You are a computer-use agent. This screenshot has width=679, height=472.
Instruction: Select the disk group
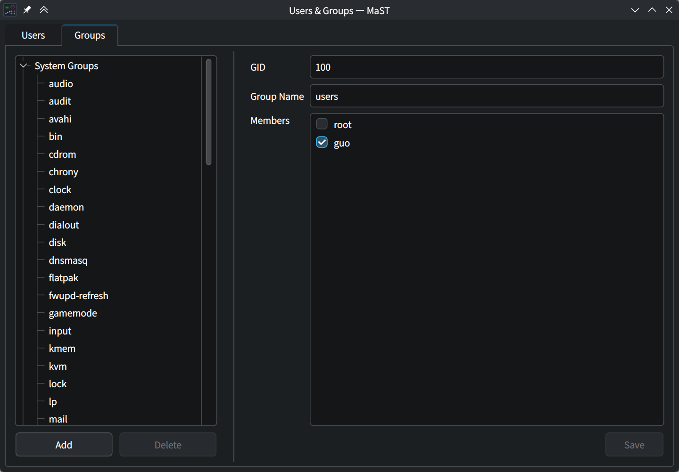point(58,243)
